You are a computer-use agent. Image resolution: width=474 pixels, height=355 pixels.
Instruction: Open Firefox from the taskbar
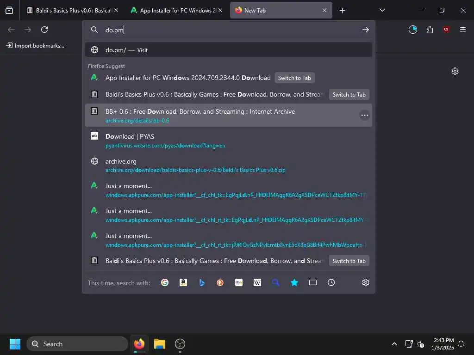point(139,344)
